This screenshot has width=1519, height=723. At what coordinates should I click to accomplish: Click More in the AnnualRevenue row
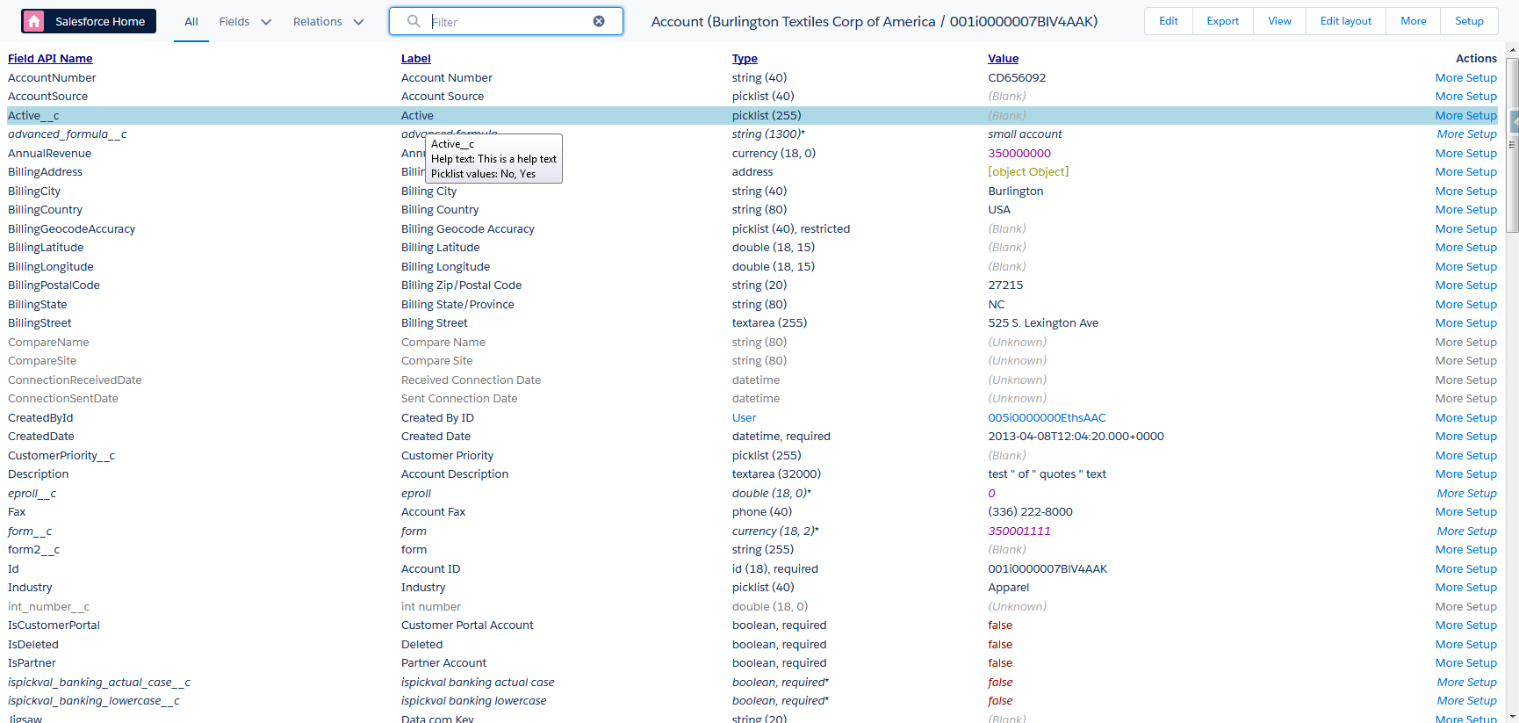[1449, 154]
